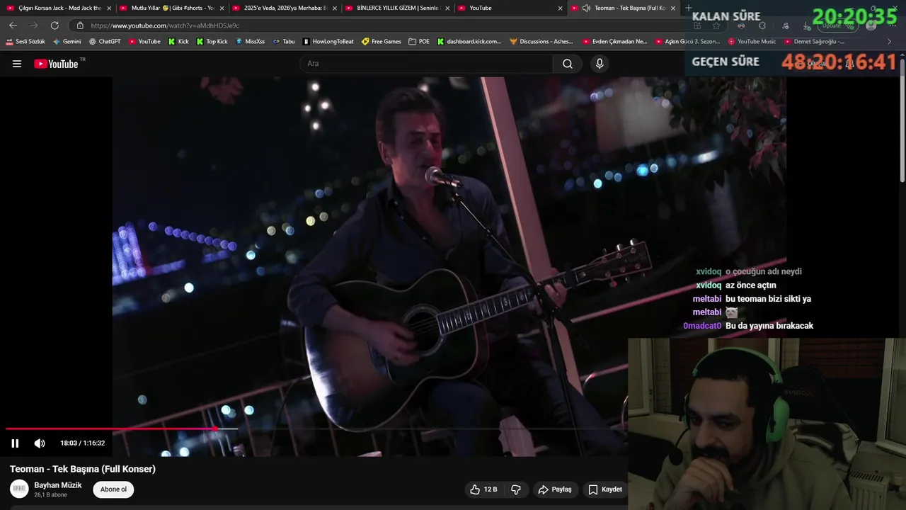Open the Free Games bookmark
Viewport: 906px width, 510px height.
coord(382,42)
